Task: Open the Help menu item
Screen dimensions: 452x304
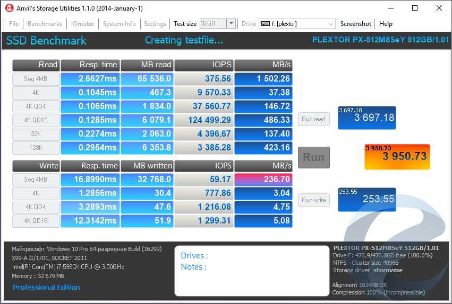Action: [x=386, y=24]
